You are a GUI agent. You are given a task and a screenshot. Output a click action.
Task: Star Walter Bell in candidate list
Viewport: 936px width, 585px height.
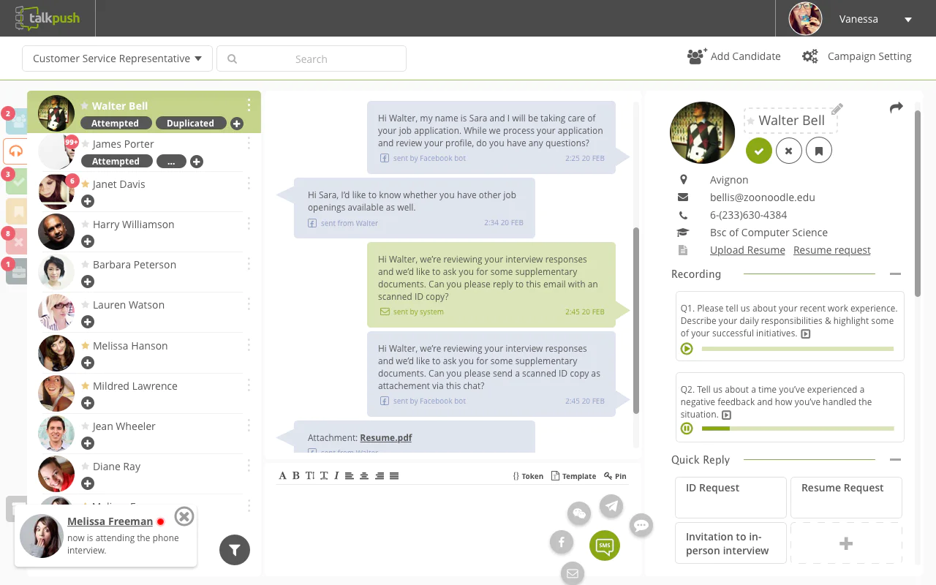point(85,106)
